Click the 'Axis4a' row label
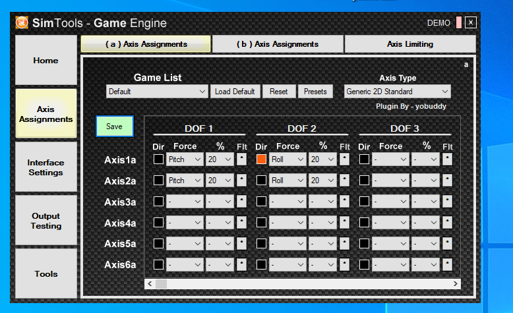Viewport: 513px width, 313px height. pyautogui.click(x=120, y=223)
